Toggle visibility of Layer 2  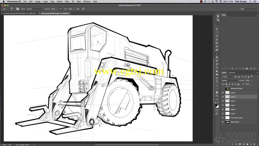[223, 114]
